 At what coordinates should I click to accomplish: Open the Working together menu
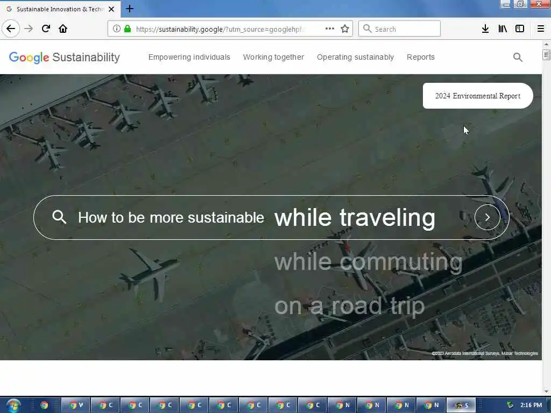273,57
